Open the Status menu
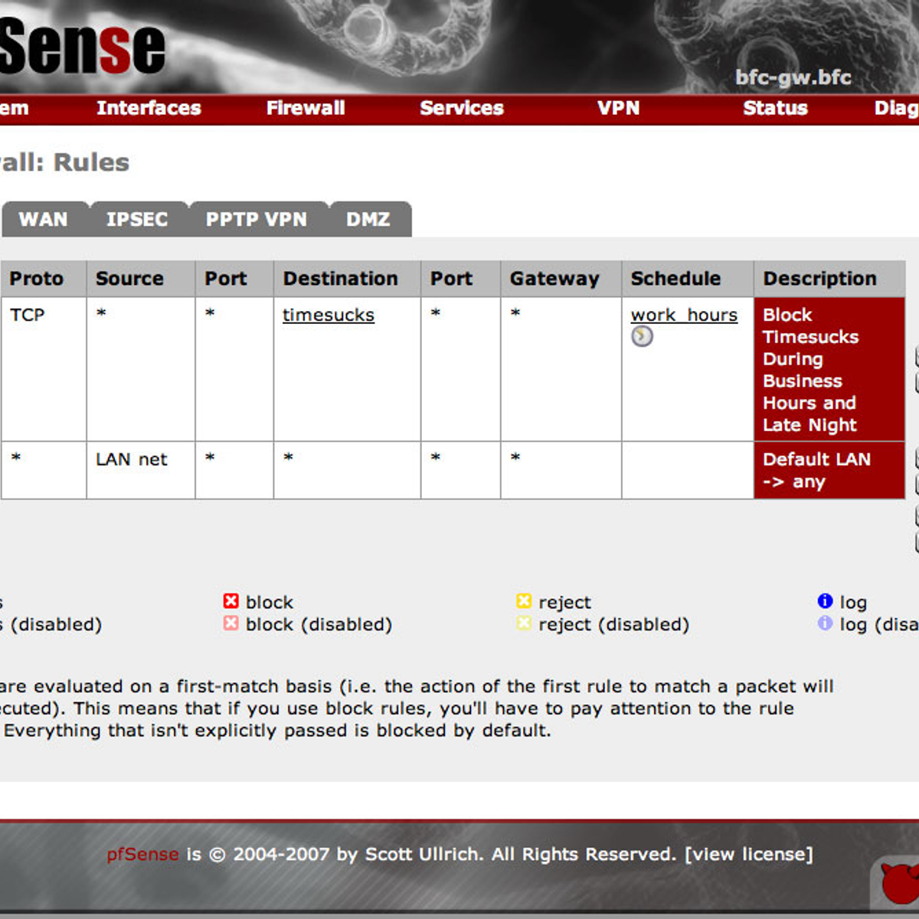Screen dimensions: 919x919 click(x=775, y=108)
